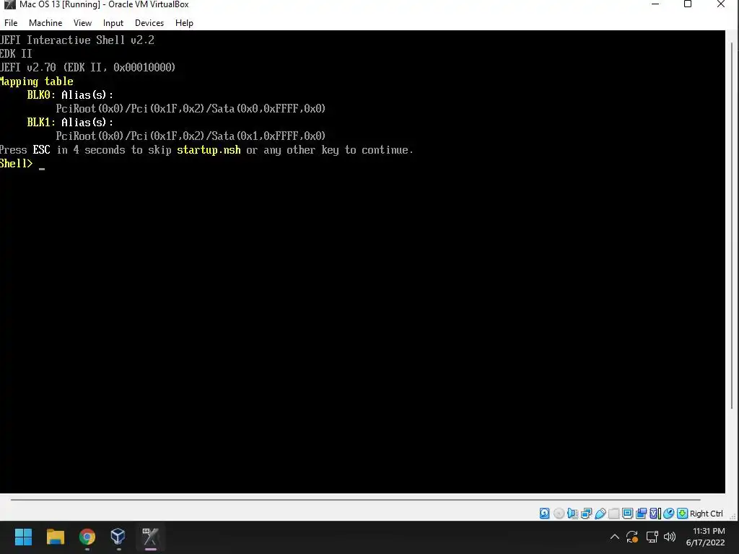Image resolution: width=739 pixels, height=554 pixels.
Task: Click the VirtualBox title bar icon
Action: tap(9, 5)
